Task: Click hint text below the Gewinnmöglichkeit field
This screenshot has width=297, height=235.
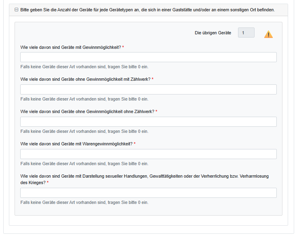Action: [84, 67]
